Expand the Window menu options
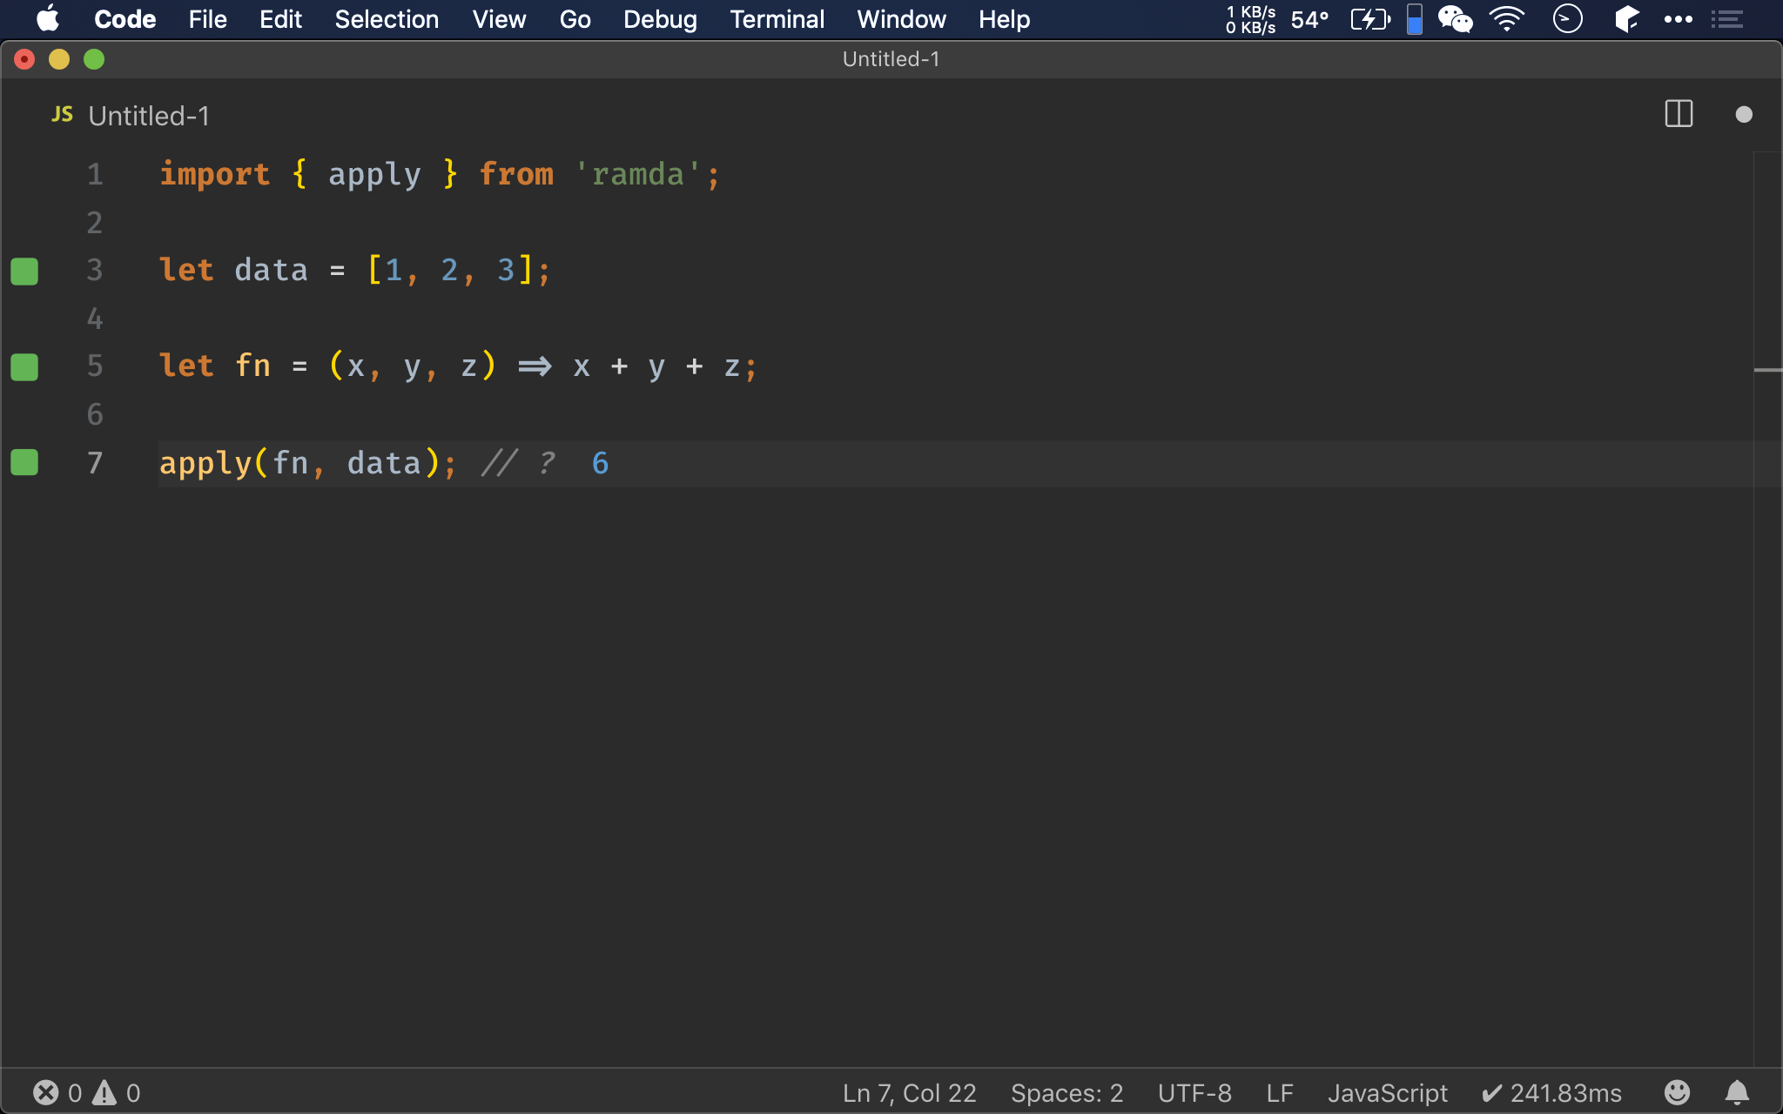Image resolution: width=1783 pixels, height=1114 pixels. click(x=898, y=19)
